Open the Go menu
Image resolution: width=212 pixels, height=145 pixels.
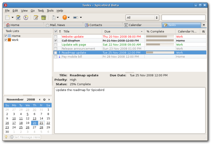coord(32,11)
